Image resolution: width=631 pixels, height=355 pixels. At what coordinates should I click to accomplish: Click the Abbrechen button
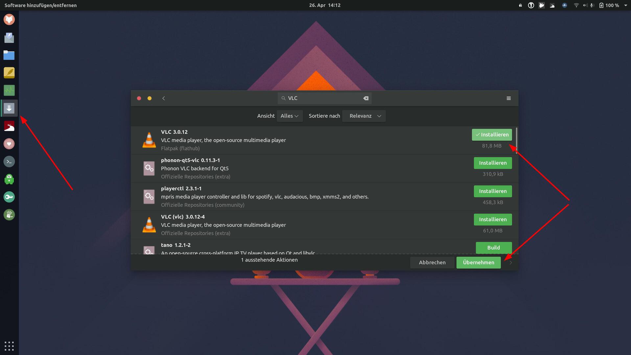point(432,263)
